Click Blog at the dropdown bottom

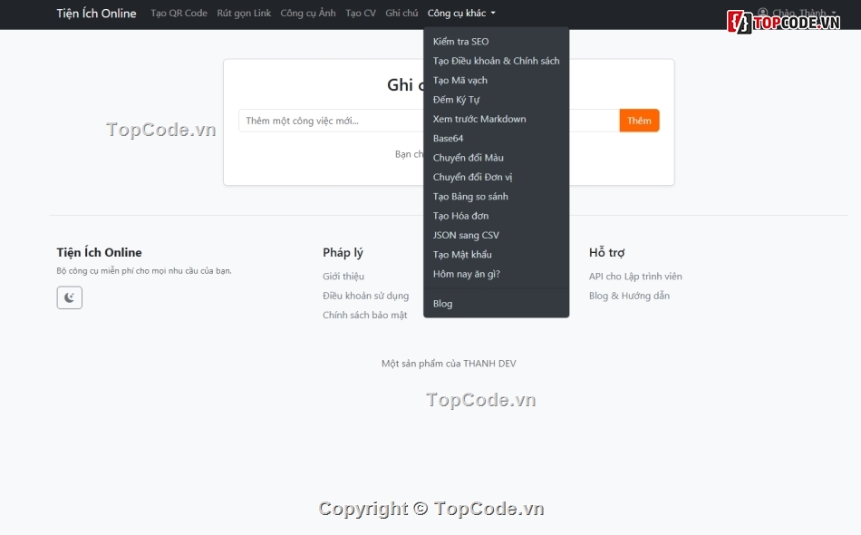tap(442, 304)
